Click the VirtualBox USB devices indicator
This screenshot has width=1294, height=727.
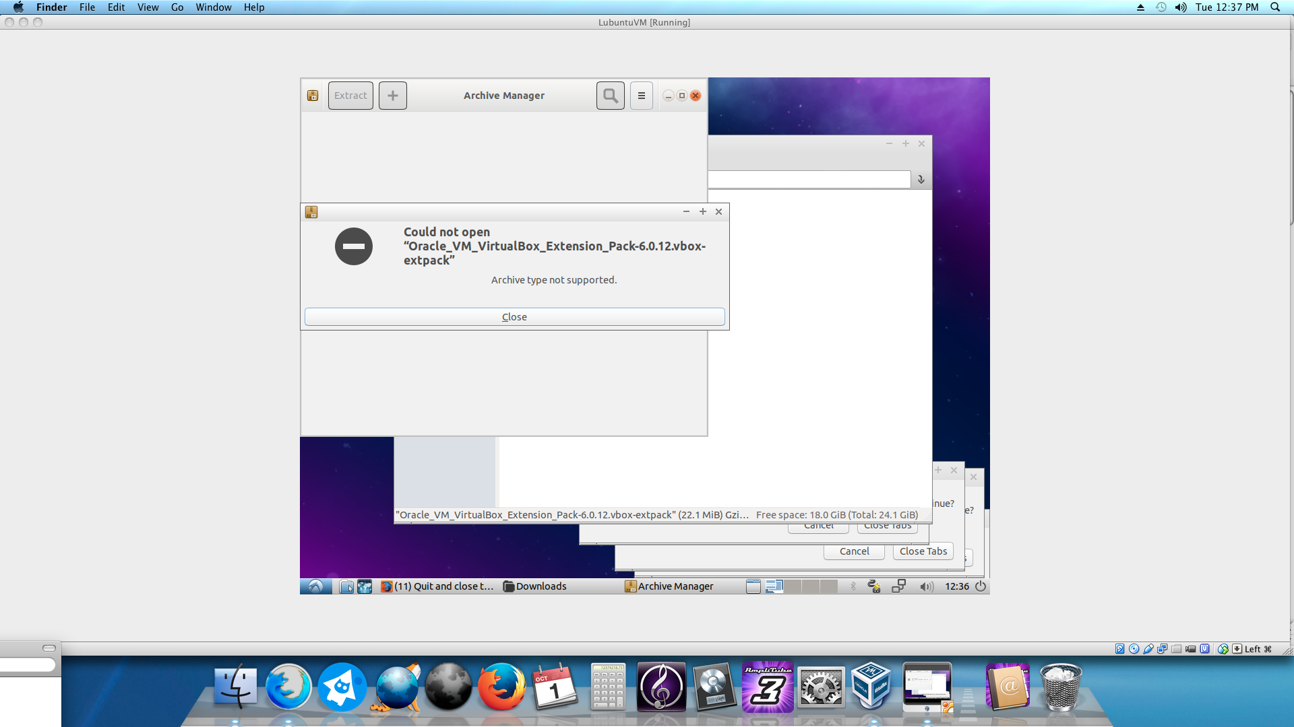coord(1148,649)
